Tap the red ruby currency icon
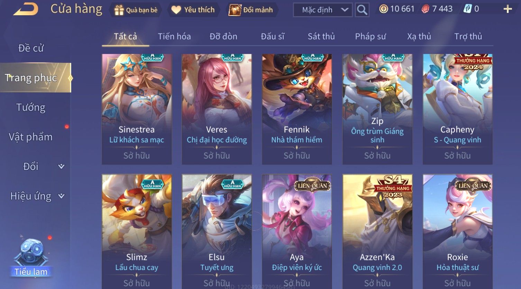Image resolution: width=521 pixels, height=289 pixels. pos(425,9)
